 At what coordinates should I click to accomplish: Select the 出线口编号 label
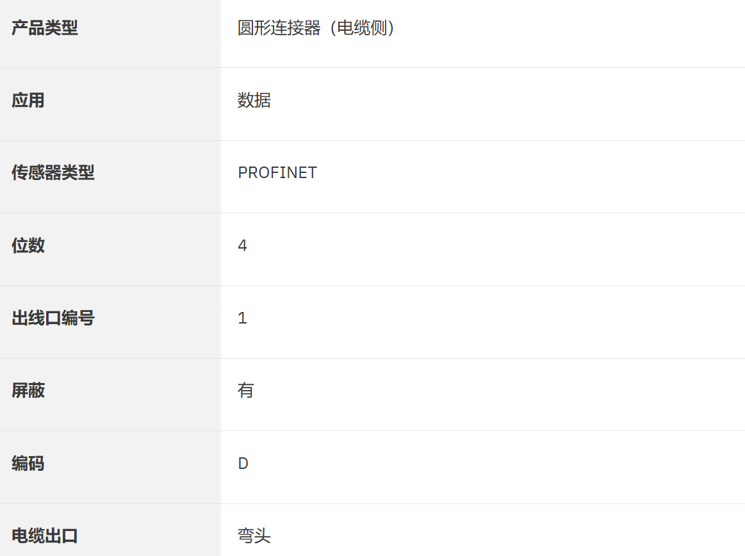tap(53, 318)
